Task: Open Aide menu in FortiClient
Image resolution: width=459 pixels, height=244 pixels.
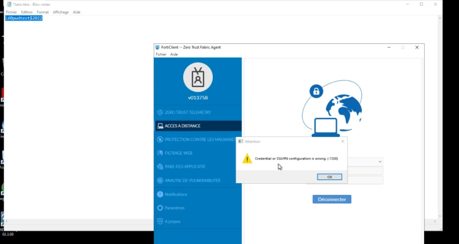Action: 174,54
